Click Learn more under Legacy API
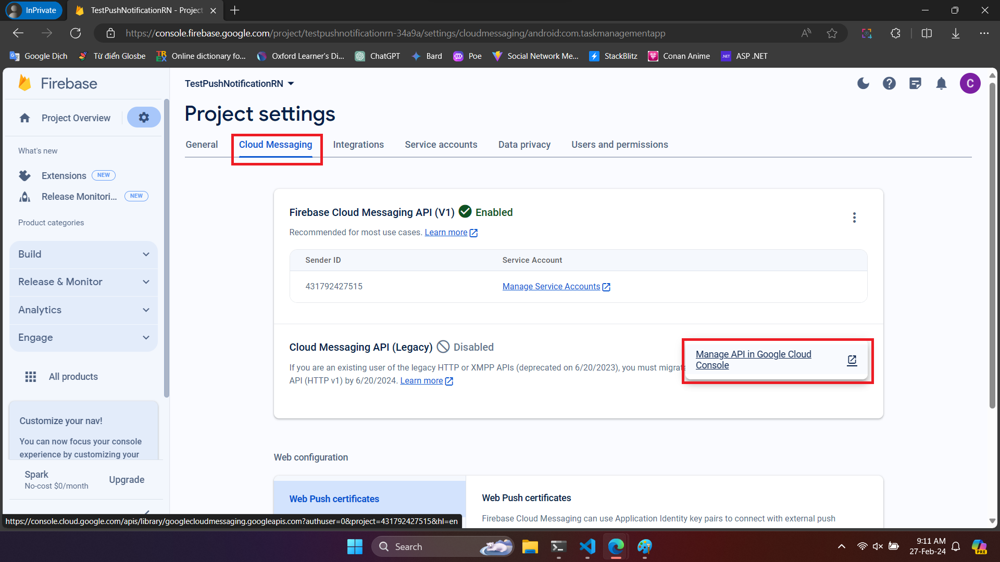Viewport: 1000px width, 562px height. click(x=426, y=381)
